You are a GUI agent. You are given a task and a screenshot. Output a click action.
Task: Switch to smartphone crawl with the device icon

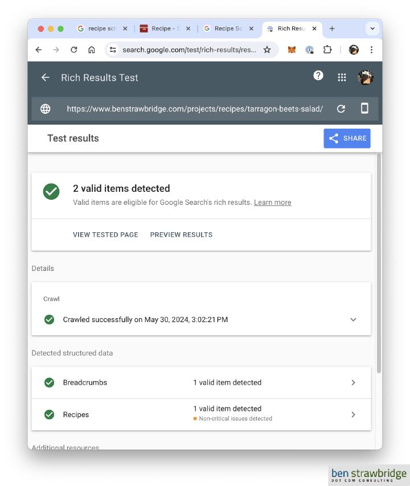pos(364,108)
